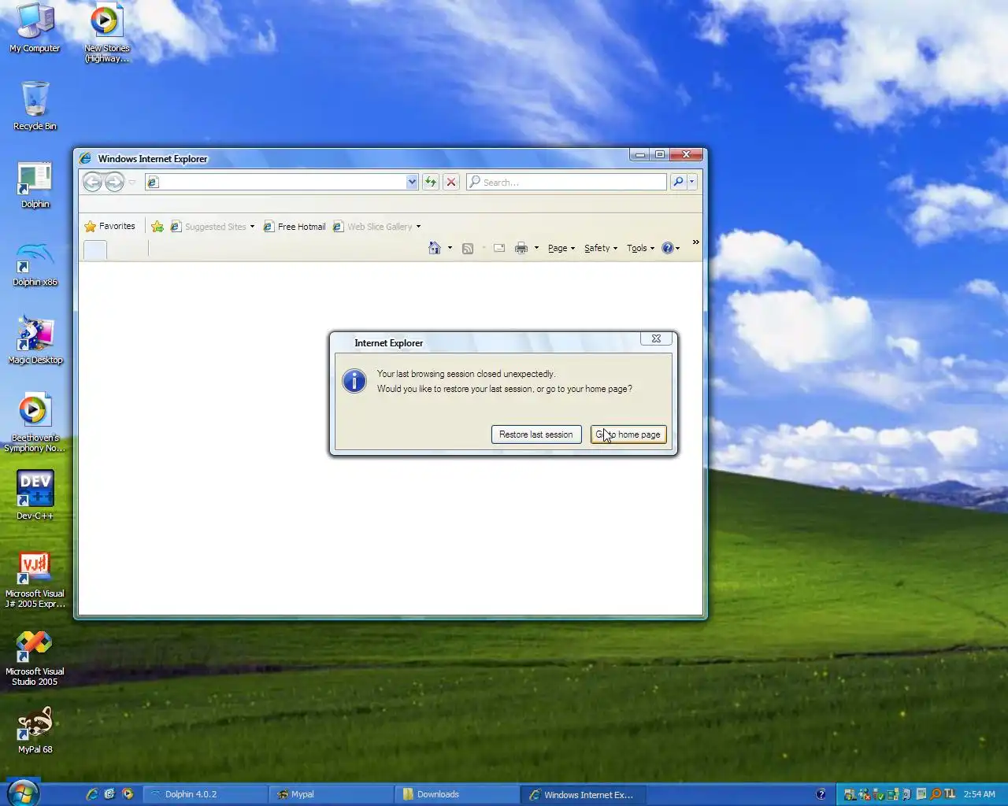Open the Favorites center

pyautogui.click(x=109, y=226)
